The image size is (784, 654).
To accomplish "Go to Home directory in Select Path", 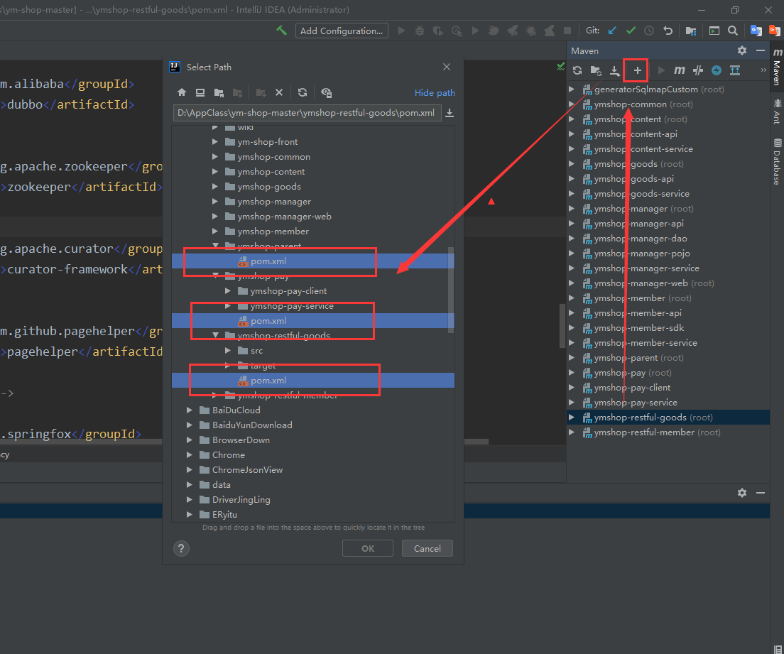I will 182,92.
